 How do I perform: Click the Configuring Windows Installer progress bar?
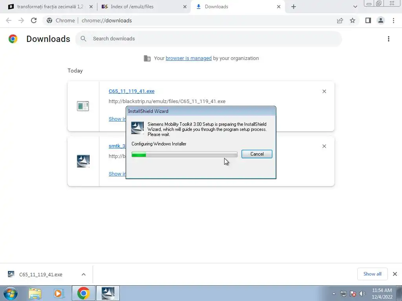click(185, 154)
